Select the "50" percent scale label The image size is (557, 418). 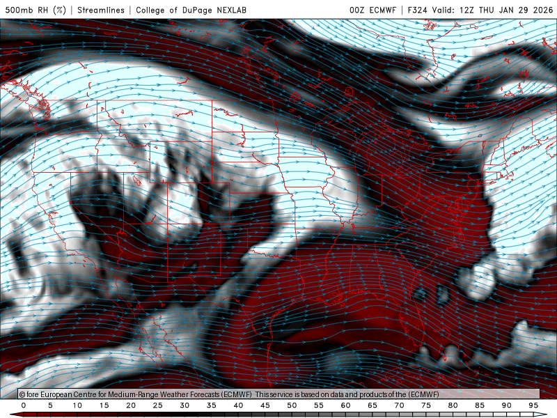point(292,405)
